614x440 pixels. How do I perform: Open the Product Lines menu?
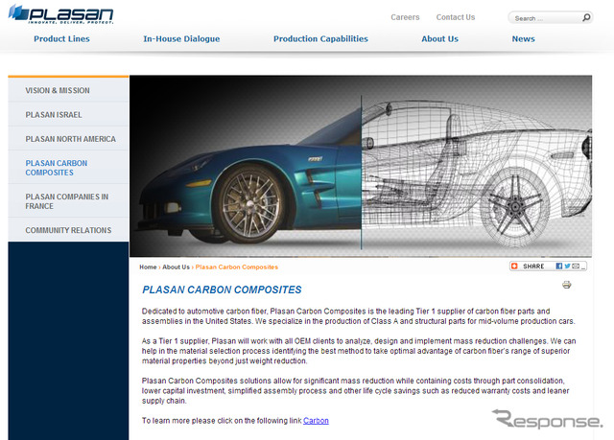61,38
